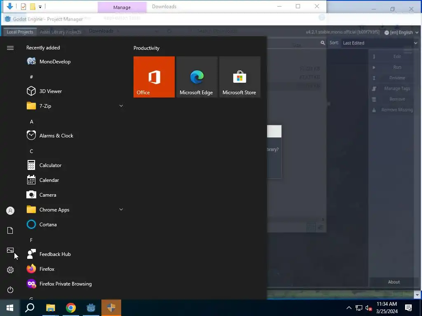The width and height of the screenshot is (422, 316).
Task: Open Calendar app
Action: tap(75, 180)
